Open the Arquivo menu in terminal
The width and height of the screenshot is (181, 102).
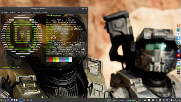click(5, 12)
